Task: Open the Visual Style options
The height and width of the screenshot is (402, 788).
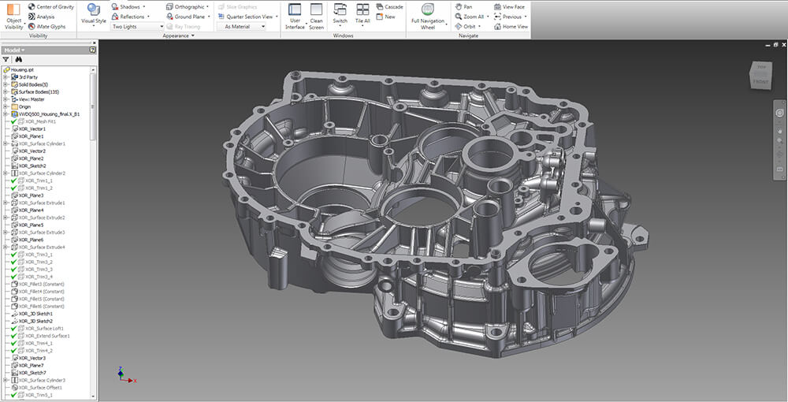Action: click(x=93, y=13)
